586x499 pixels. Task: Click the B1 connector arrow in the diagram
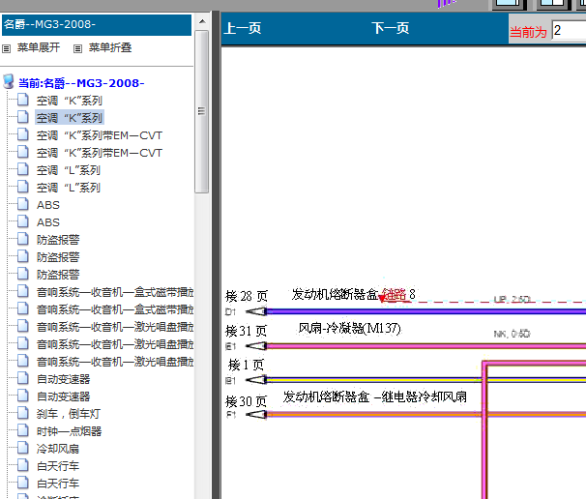coord(256,380)
